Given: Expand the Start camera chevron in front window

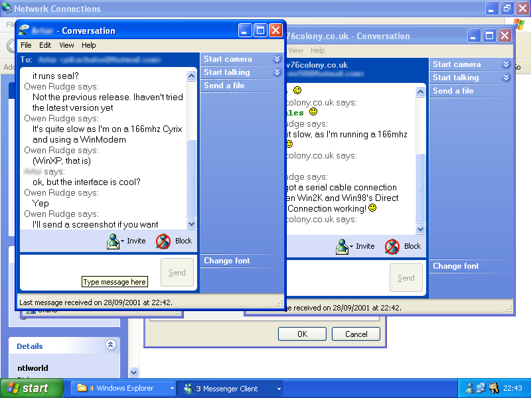Looking at the screenshot, I should tap(277, 59).
